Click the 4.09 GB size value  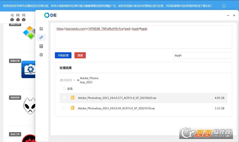(x=219, y=98)
